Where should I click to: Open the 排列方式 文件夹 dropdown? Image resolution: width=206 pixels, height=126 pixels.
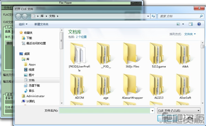click(190, 34)
